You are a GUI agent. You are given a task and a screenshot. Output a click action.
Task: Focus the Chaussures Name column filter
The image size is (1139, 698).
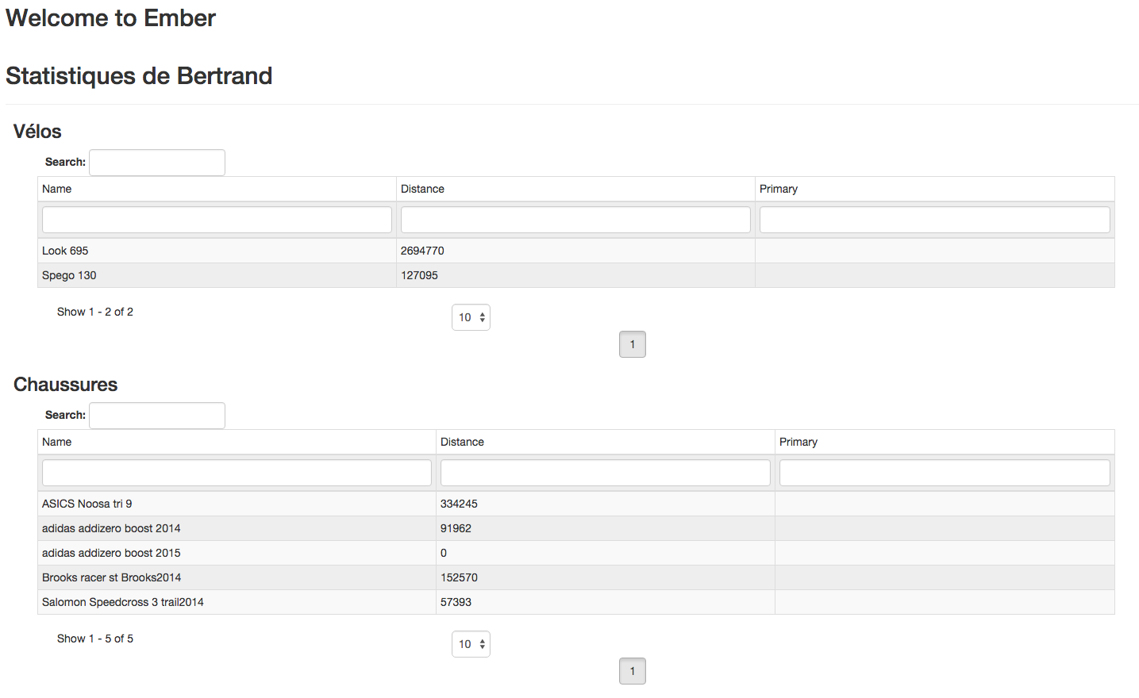(x=237, y=473)
